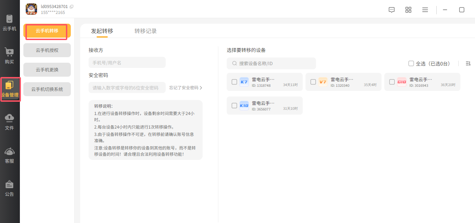Check the device with ID 1320340
The width and height of the screenshot is (475, 223).
click(x=313, y=82)
